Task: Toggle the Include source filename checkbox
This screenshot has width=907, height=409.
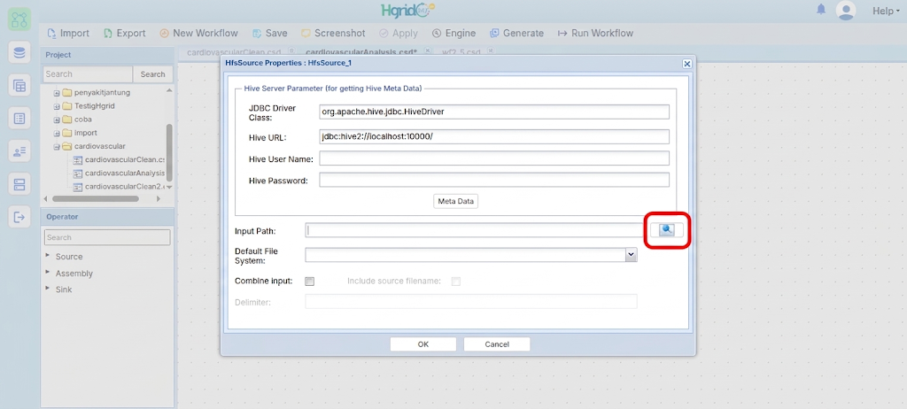Action: [456, 282]
